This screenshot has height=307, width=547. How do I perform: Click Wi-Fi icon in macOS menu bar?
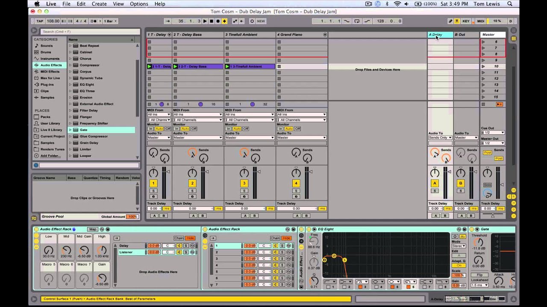click(397, 4)
